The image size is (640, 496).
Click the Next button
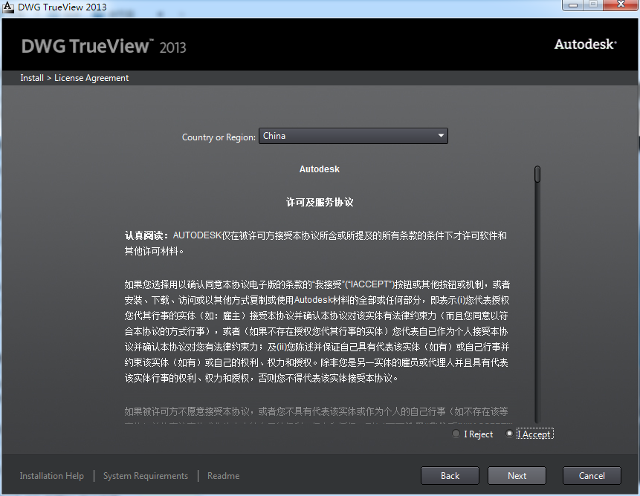(x=517, y=476)
